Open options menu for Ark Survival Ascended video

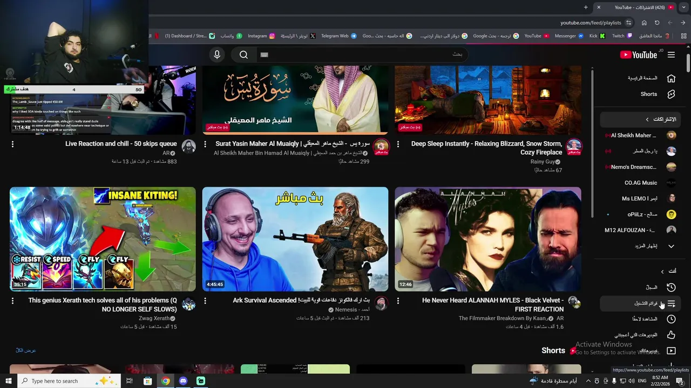click(x=205, y=301)
